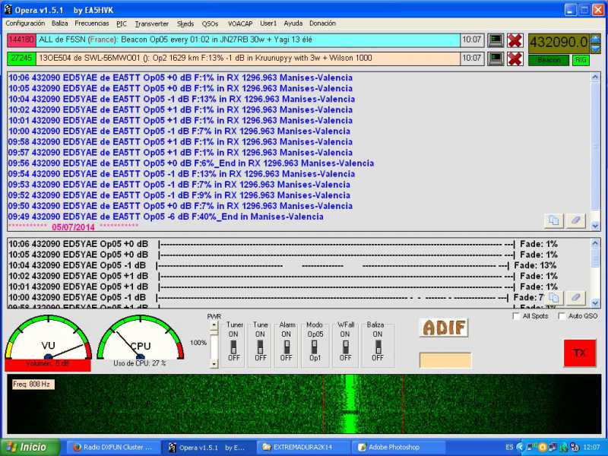Clear the fade log with its eraser icon
This screenshot has height=456, width=608.
tap(576, 298)
